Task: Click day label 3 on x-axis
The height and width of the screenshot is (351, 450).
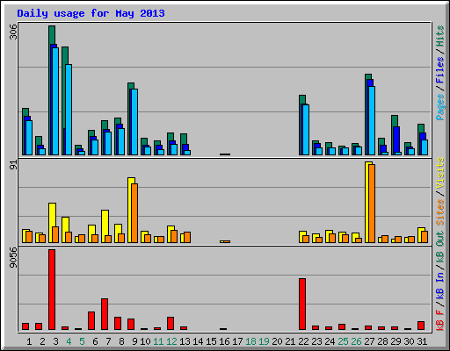Action: click(55, 341)
